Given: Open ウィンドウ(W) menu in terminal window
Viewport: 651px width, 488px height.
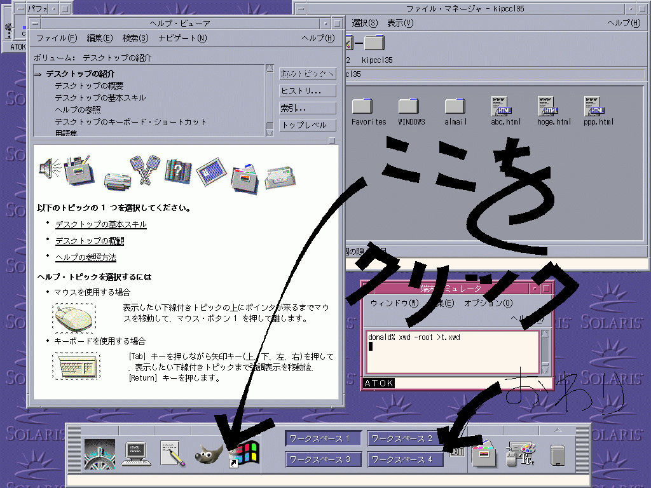Looking at the screenshot, I should (394, 303).
